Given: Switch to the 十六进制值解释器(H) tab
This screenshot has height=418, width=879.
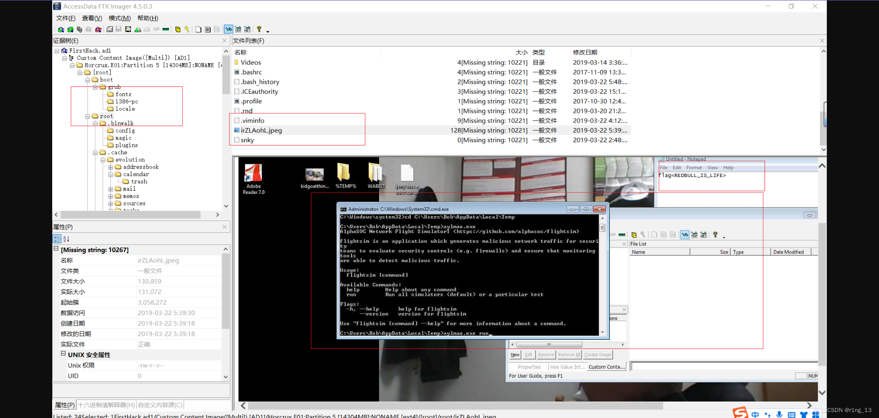Looking at the screenshot, I should (107, 405).
